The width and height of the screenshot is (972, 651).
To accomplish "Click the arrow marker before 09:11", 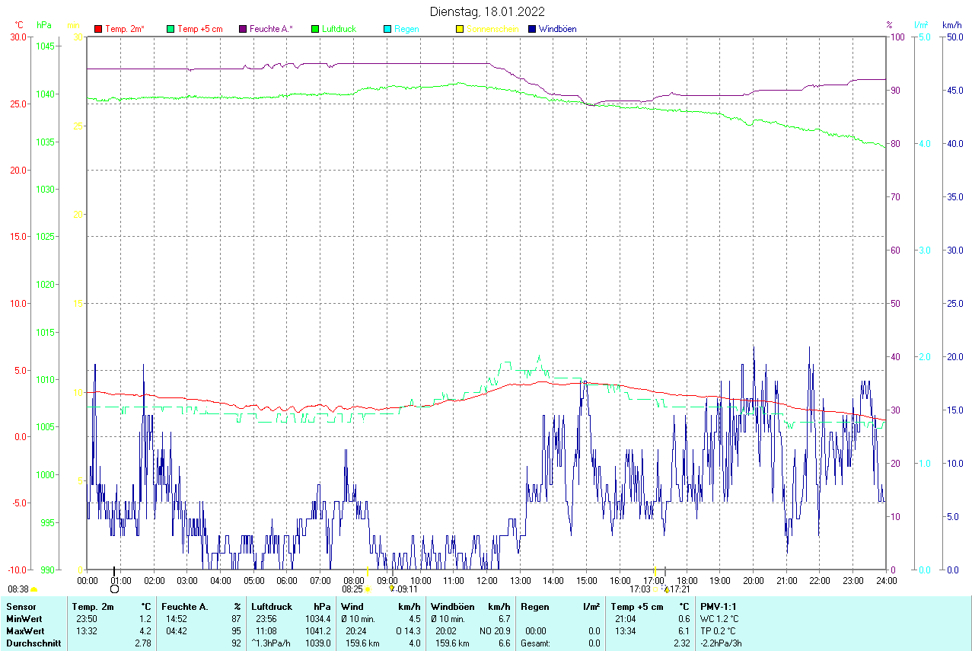I will coord(392,589).
